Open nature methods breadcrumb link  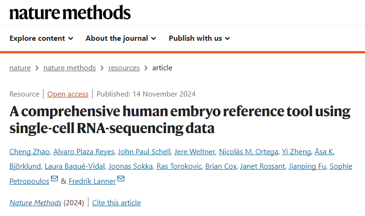coord(69,68)
